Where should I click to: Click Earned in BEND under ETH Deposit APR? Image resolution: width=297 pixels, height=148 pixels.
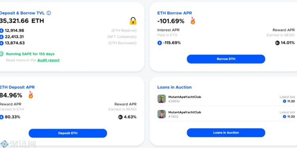click(123, 109)
